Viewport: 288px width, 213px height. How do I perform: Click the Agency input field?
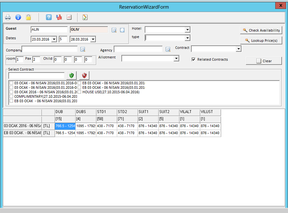coord(138,49)
